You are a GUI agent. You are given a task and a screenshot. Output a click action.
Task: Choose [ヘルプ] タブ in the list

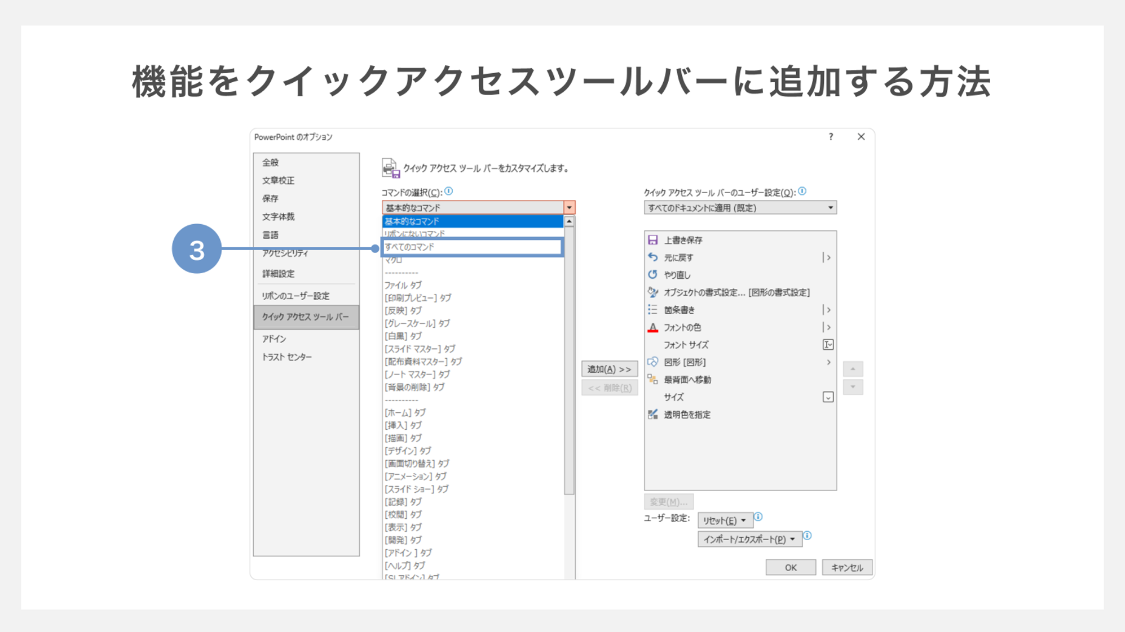[473, 566]
